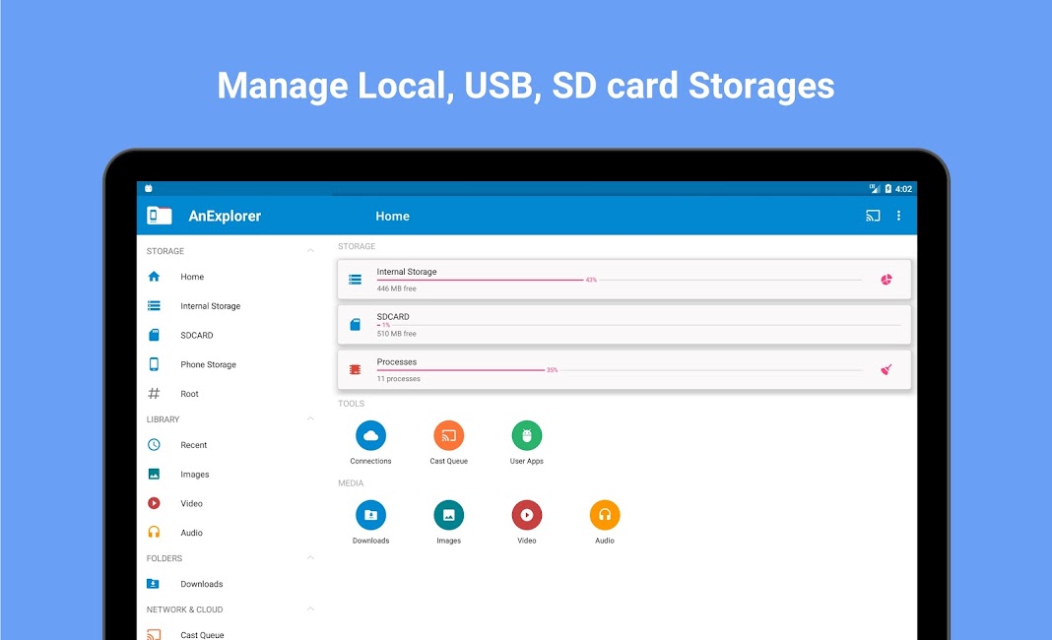Tap the signal strength status icon

875,188
